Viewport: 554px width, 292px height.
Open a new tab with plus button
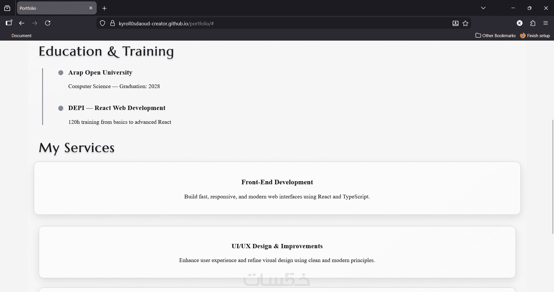105,8
